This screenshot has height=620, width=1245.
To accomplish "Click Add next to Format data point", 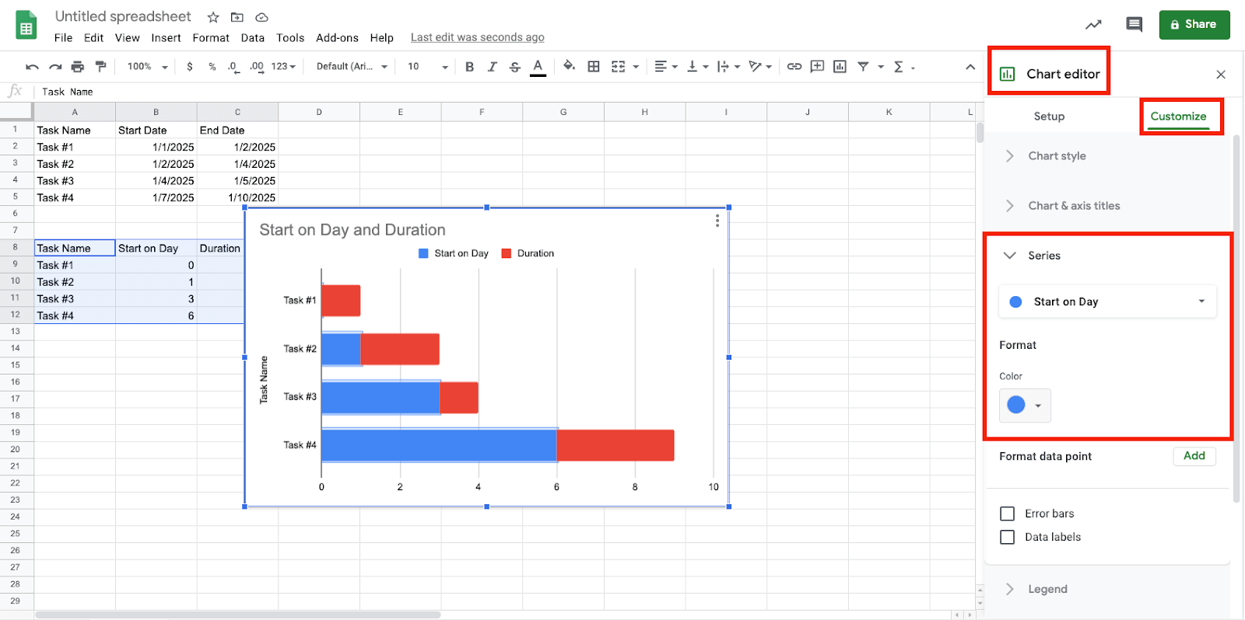I will tap(1194, 456).
